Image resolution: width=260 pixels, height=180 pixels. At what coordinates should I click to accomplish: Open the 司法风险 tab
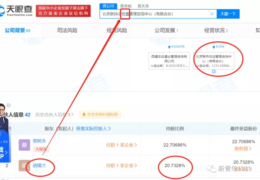click(67, 30)
